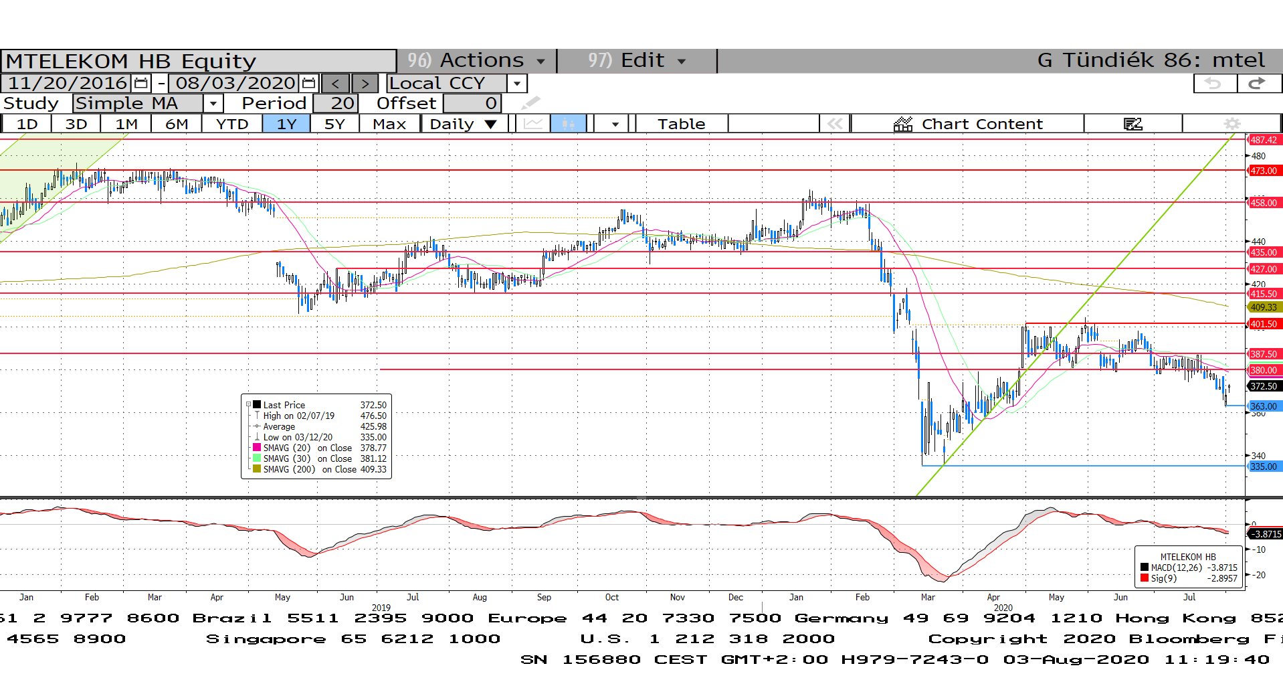Shift the date range forward
Image resolution: width=1283 pixels, height=686 pixels.
pyautogui.click(x=365, y=83)
